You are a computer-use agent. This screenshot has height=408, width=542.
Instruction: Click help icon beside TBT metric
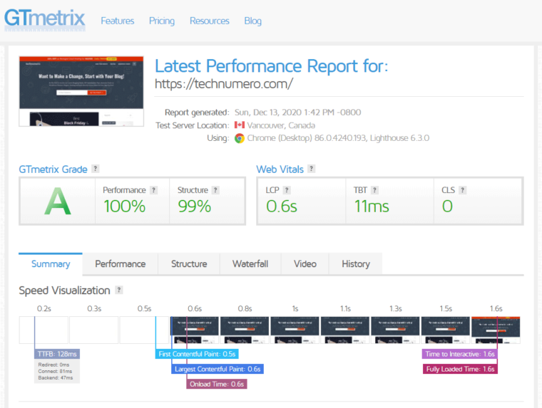pos(374,190)
